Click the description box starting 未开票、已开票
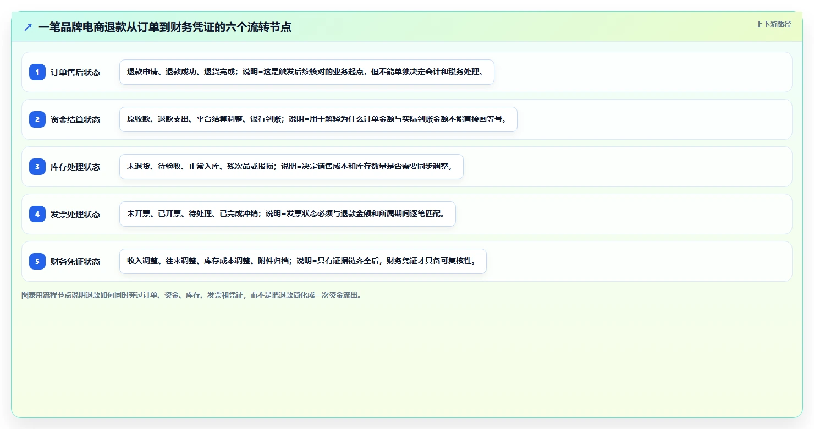Screen dimensions: 814x429 click(x=288, y=214)
